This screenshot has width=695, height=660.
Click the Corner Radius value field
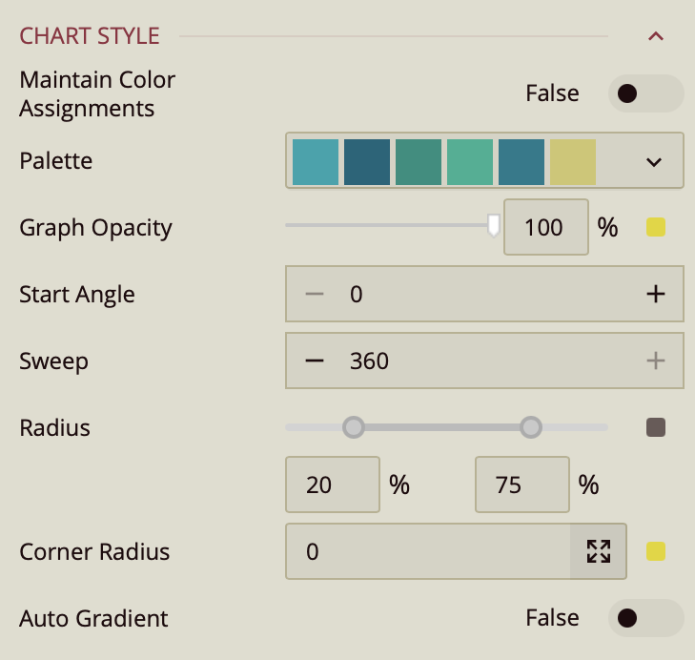[x=429, y=551]
